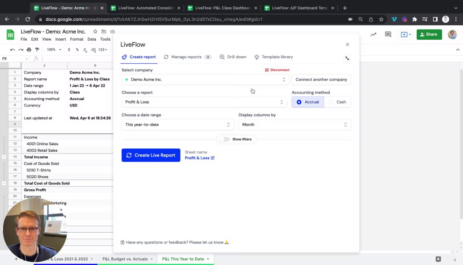Activate the paint format tool

pos(37,50)
